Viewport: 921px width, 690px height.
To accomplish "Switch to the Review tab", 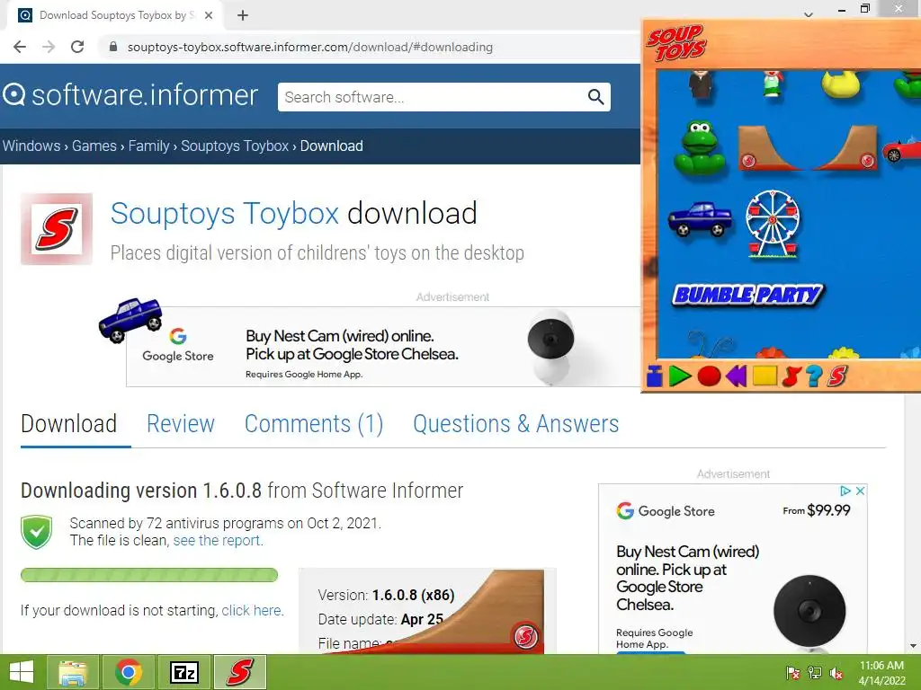I will pos(180,424).
